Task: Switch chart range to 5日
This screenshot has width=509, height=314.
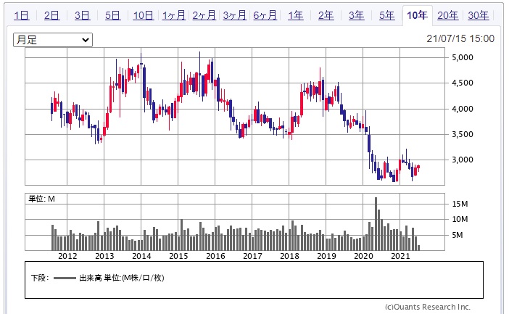Action: click(112, 15)
